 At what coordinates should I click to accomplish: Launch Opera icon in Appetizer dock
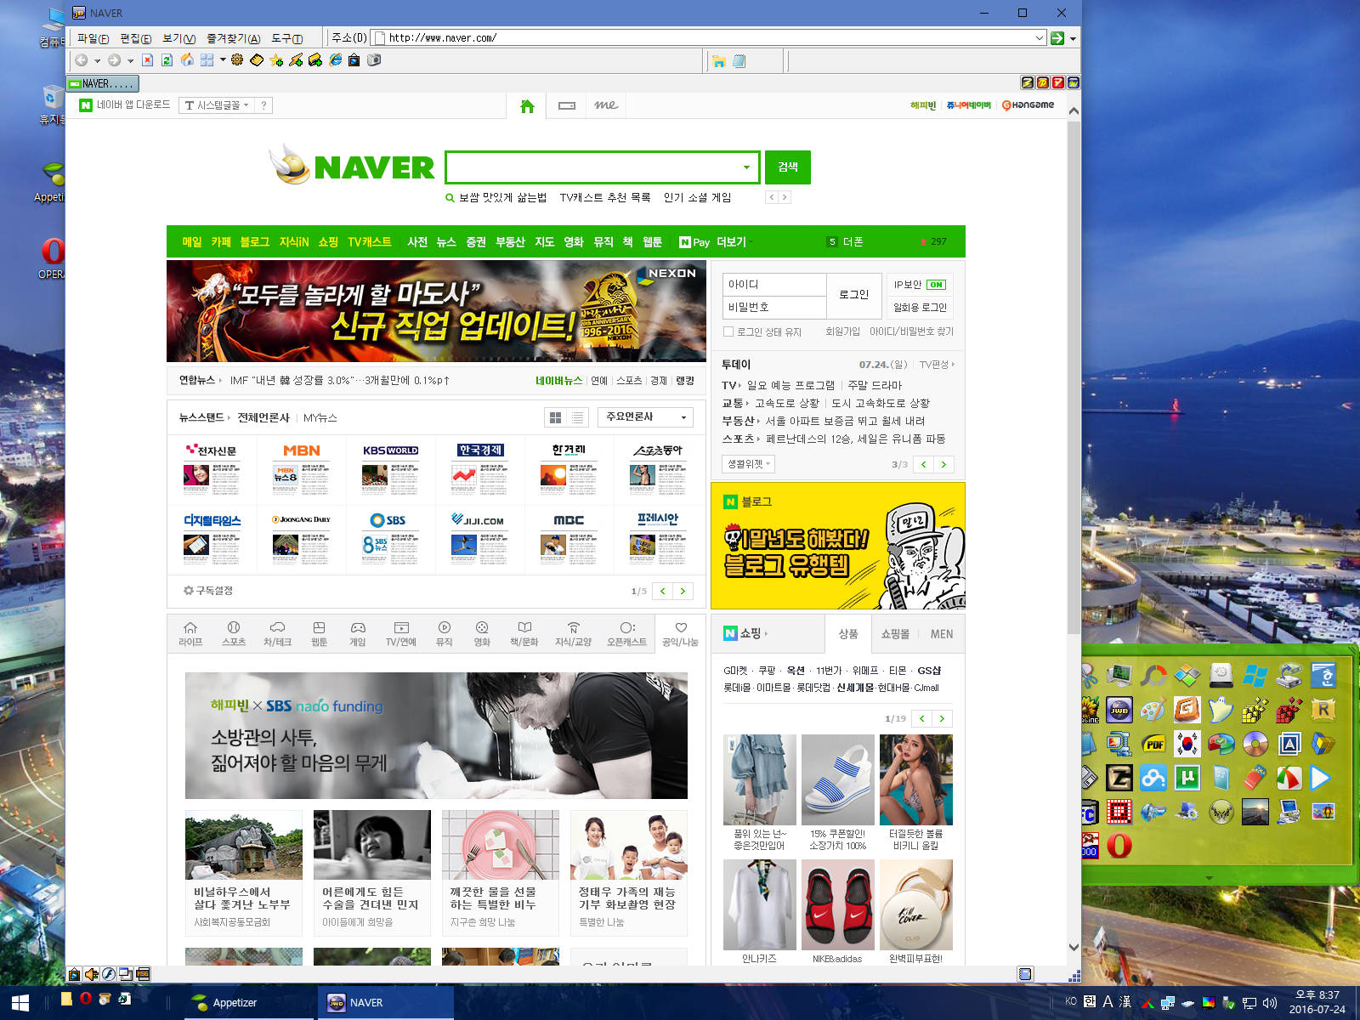(x=1119, y=845)
